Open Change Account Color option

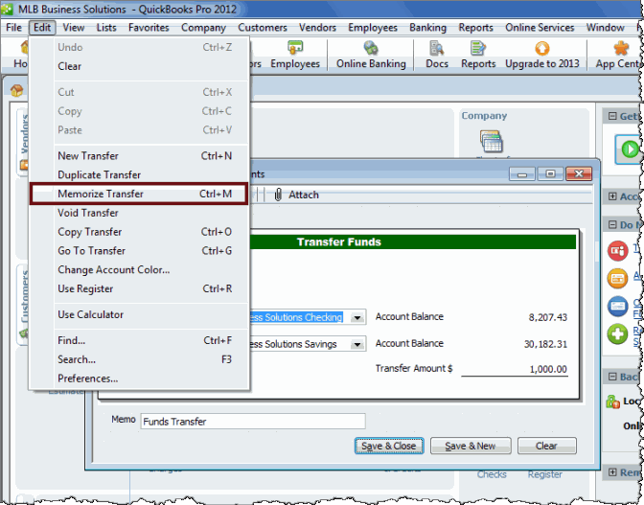[139, 269]
